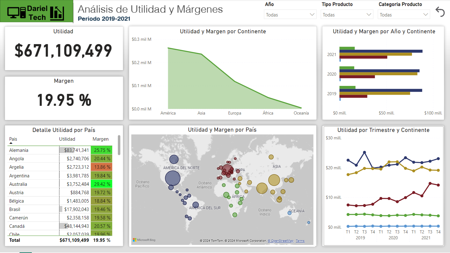This screenshot has width=450, height=253.
Task: Click Argelia's red 13.86 % margin cell
Action: pos(102,167)
